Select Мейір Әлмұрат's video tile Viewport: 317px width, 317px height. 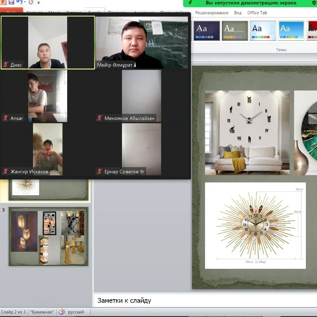pyautogui.click(x=142, y=43)
